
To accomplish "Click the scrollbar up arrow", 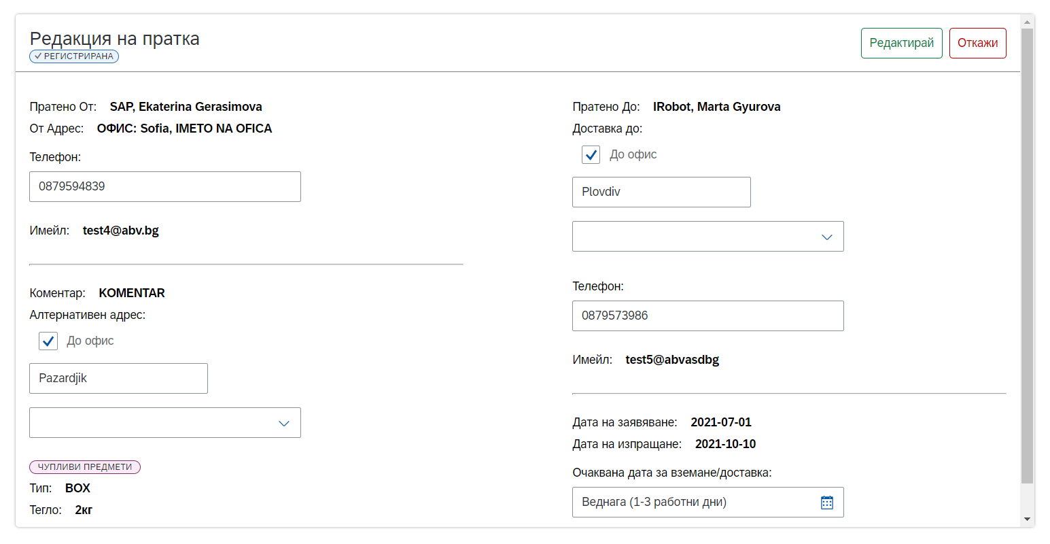I will point(1027,22).
